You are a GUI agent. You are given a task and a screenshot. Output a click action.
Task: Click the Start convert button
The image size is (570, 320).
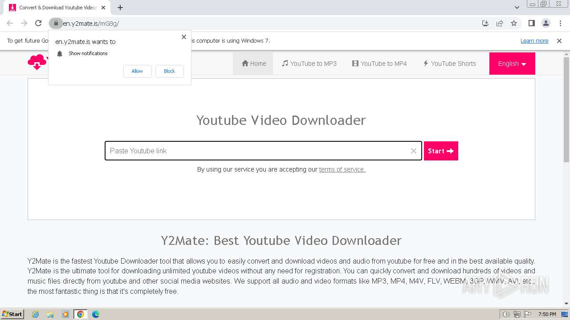click(x=441, y=151)
